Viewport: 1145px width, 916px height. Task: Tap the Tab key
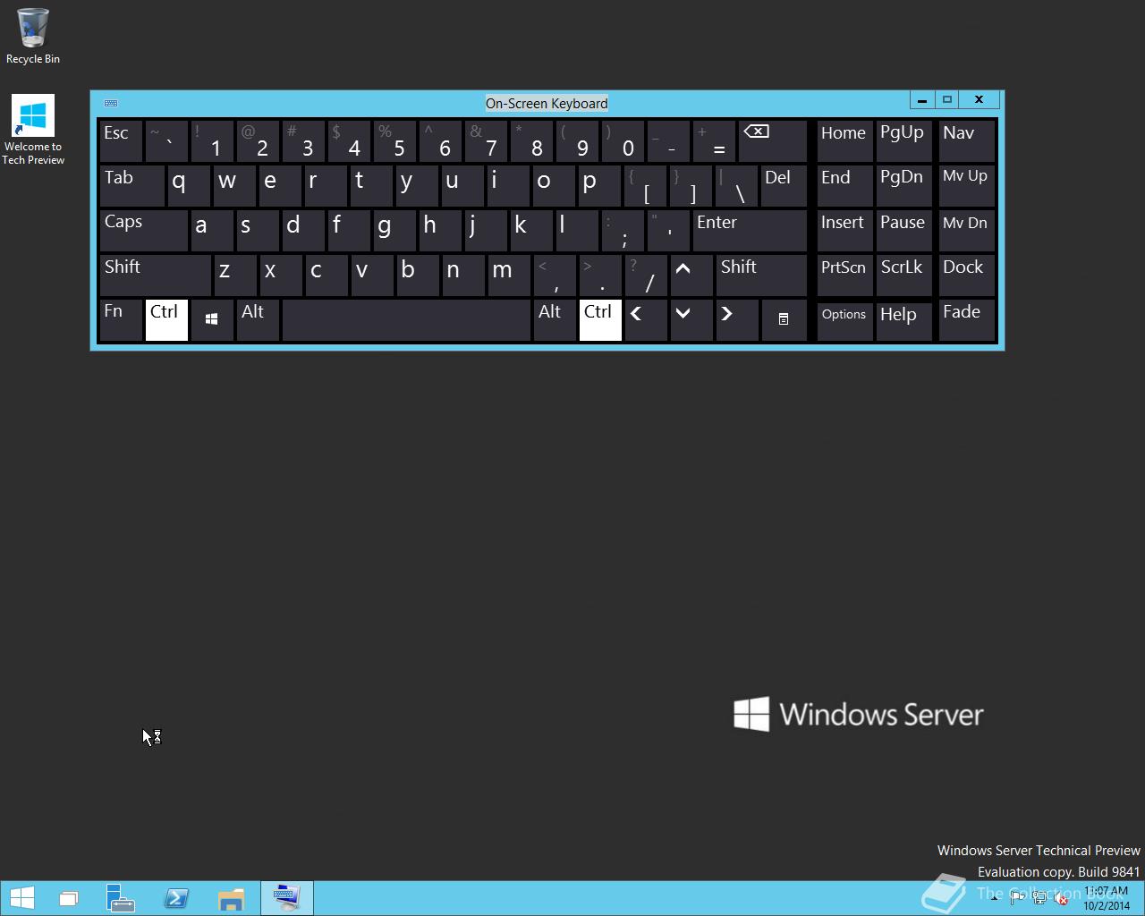131,186
